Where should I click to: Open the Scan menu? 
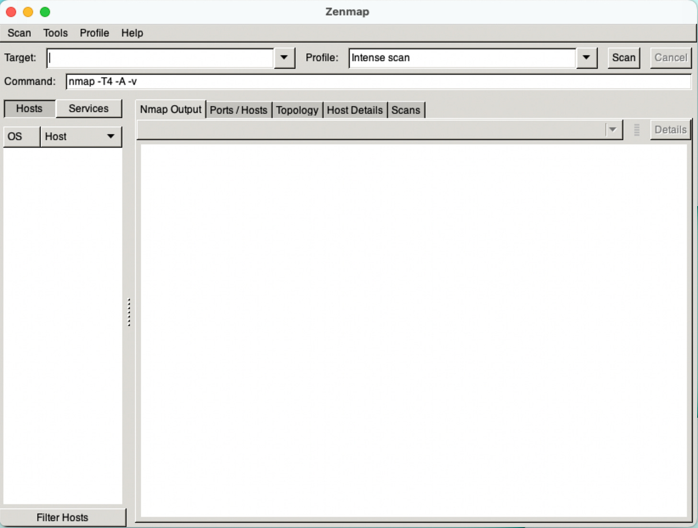19,33
